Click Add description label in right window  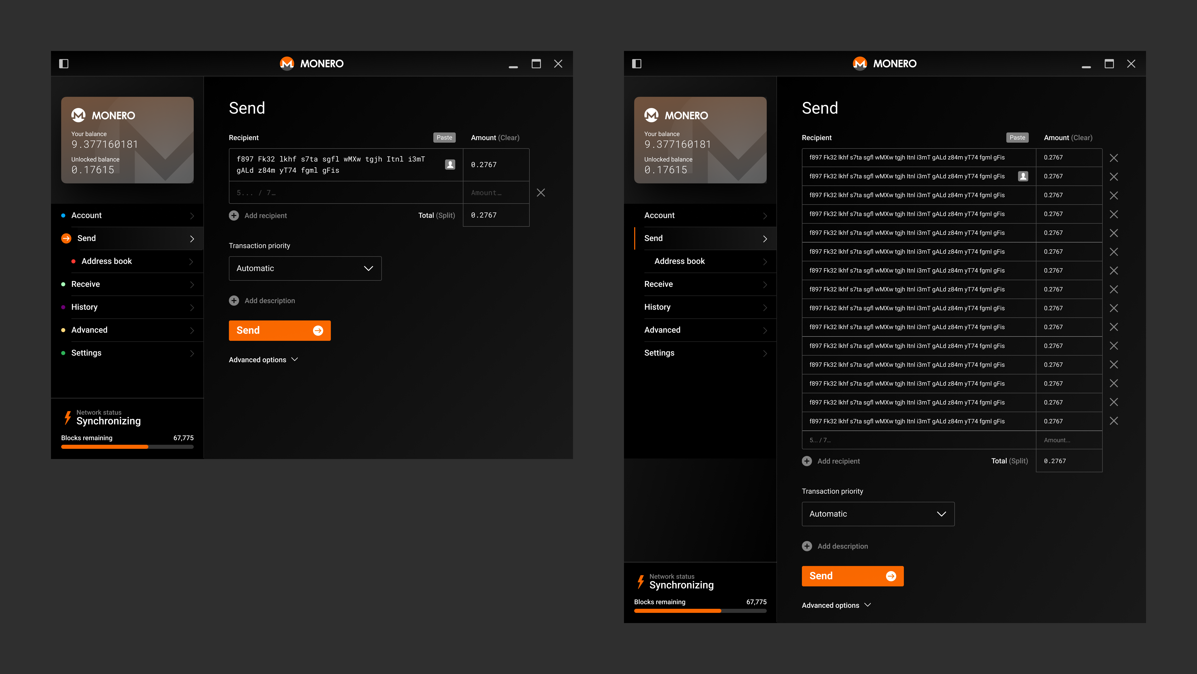pyautogui.click(x=842, y=546)
